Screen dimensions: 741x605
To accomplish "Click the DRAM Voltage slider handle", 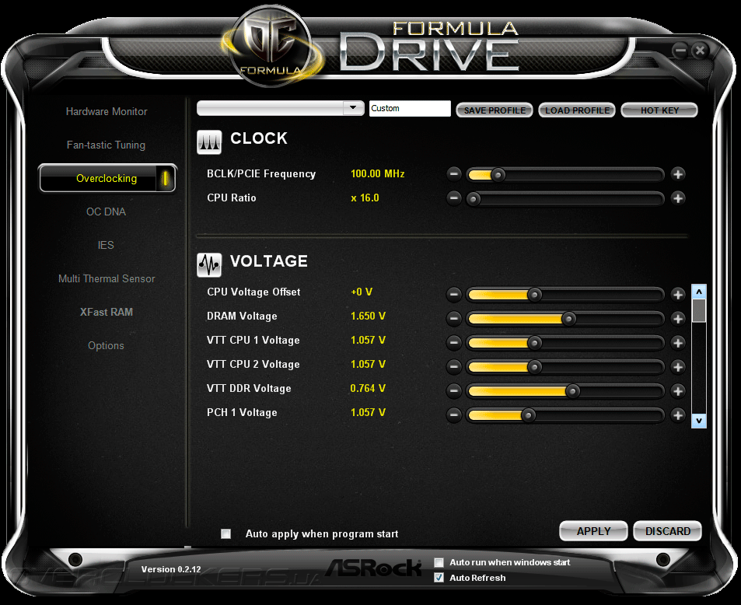I will [x=568, y=319].
